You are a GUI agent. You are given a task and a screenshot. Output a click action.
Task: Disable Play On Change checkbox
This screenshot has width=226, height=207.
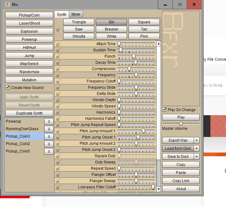coord(164,110)
